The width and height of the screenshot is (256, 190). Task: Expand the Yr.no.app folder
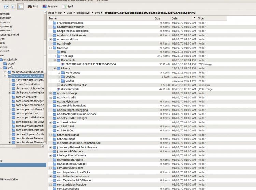(x=55, y=56)
